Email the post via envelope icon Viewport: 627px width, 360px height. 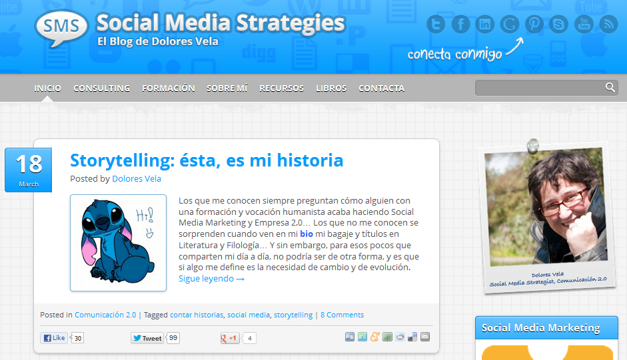[x=425, y=337]
